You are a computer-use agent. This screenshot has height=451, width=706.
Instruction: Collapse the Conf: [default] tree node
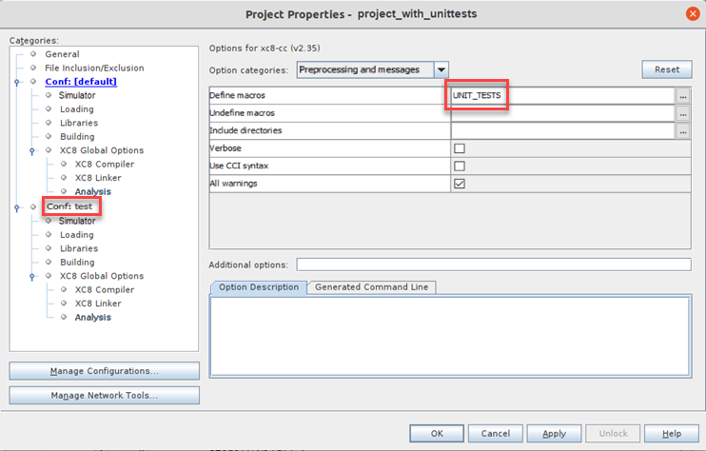click(x=17, y=82)
